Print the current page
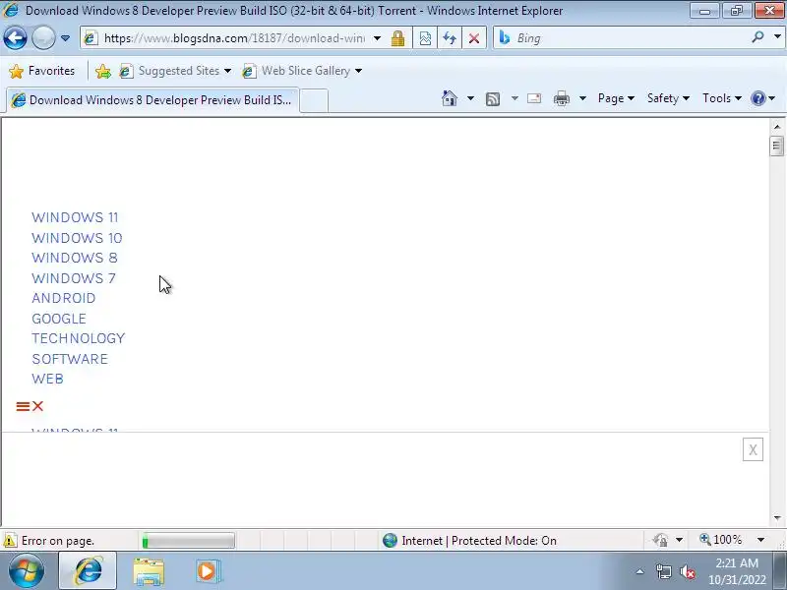The height and width of the screenshot is (590, 787). point(561,99)
